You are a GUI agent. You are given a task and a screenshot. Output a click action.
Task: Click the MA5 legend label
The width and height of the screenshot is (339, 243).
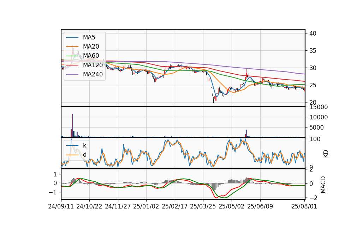click(x=89, y=37)
